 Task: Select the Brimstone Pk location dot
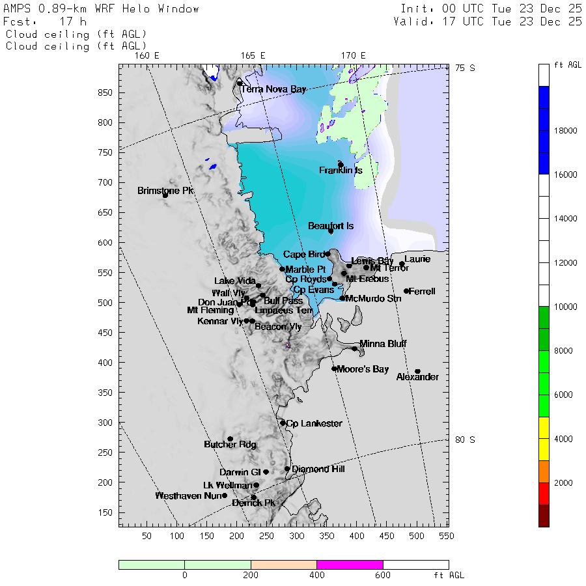tap(165, 195)
